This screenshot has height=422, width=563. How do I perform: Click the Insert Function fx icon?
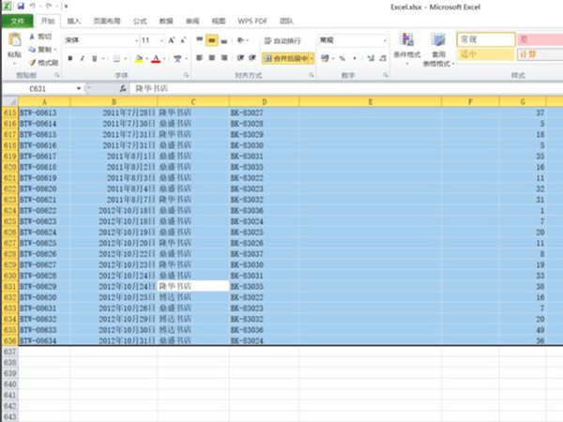[x=123, y=88]
